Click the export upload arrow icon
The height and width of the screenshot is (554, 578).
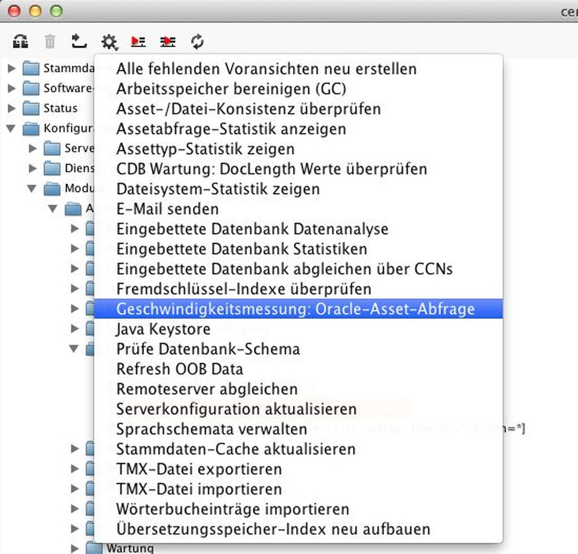coord(79,41)
